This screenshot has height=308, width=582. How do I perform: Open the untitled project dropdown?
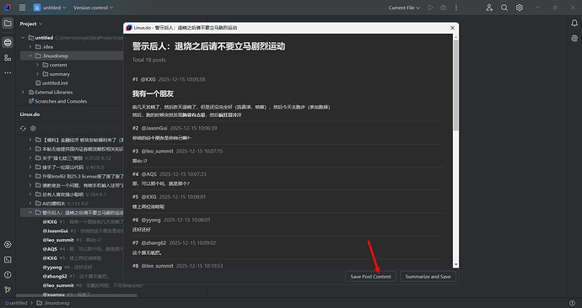click(50, 8)
